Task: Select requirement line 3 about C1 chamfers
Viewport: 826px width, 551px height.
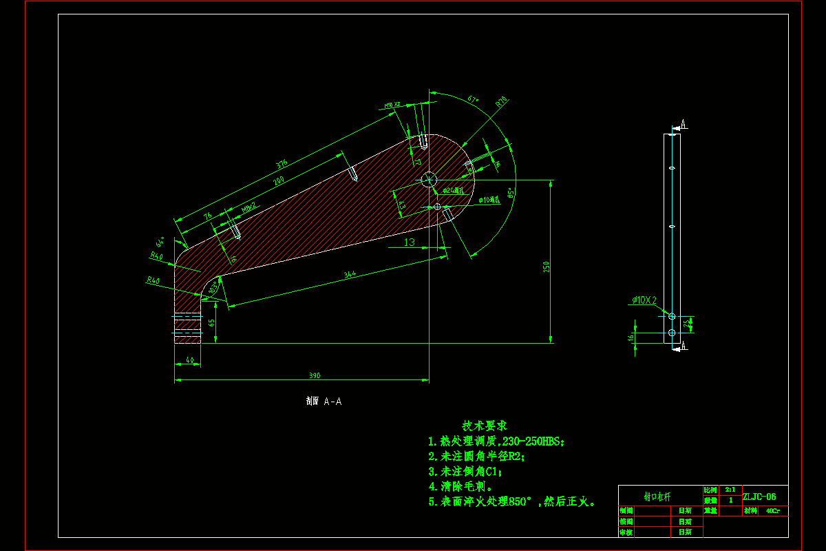Action: 465,472
